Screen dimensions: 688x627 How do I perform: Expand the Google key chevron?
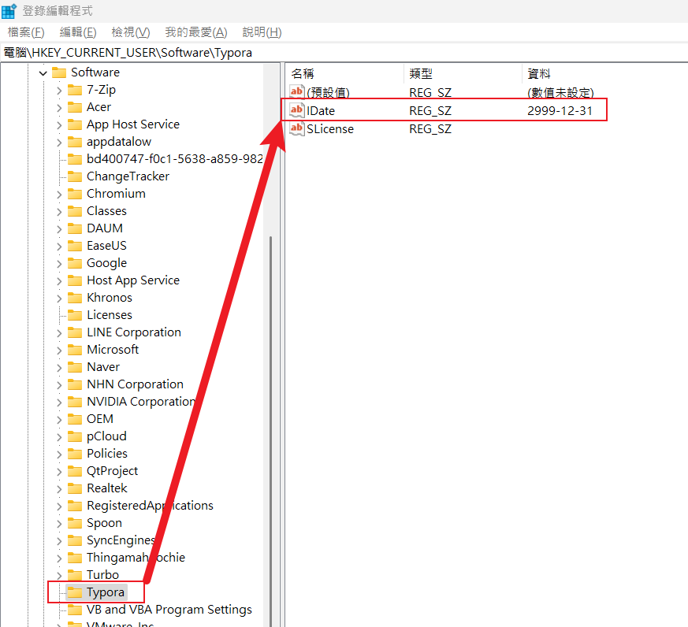[59, 264]
